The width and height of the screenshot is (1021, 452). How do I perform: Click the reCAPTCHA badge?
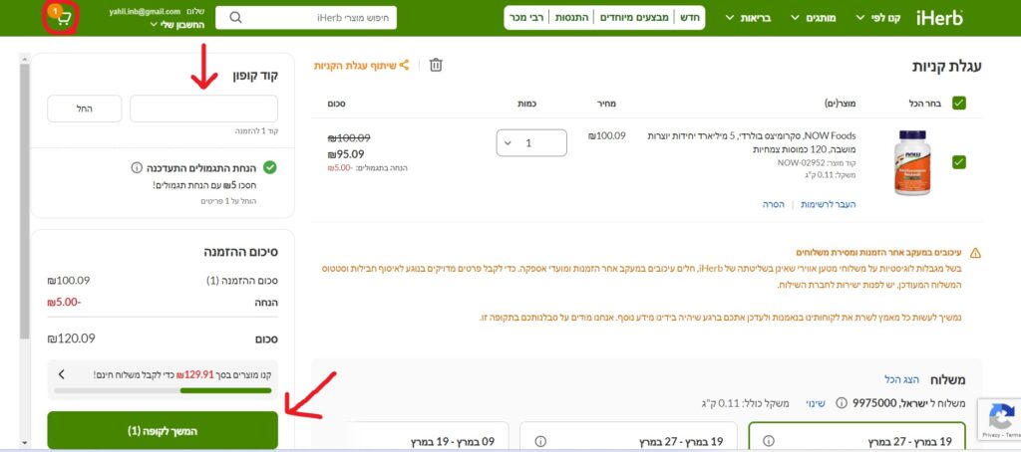[1000, 418]
